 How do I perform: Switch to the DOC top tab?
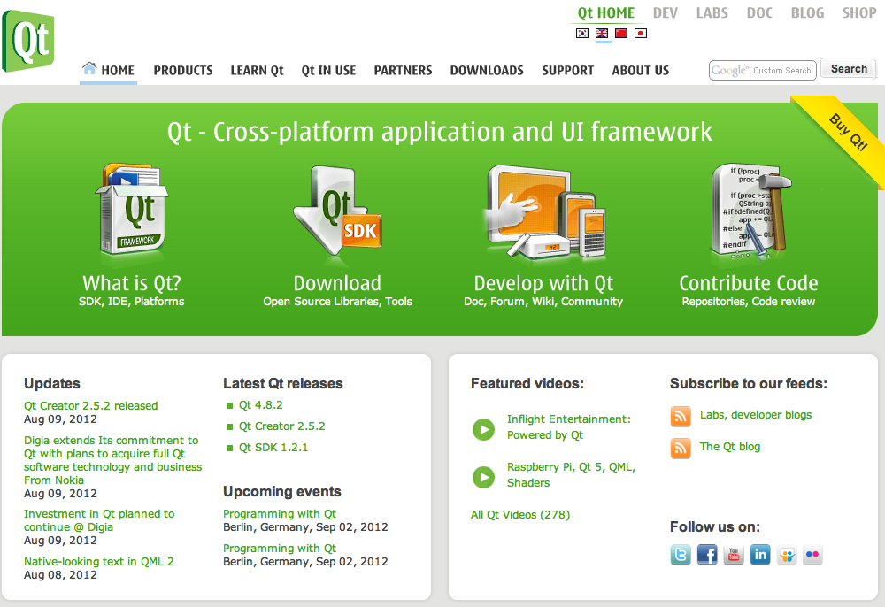[x=759, y=13]
